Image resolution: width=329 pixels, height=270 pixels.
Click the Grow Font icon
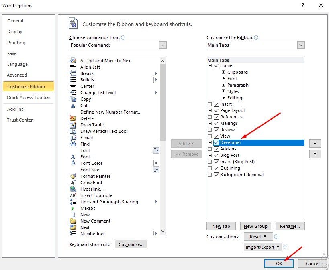[x=73, y=183]
